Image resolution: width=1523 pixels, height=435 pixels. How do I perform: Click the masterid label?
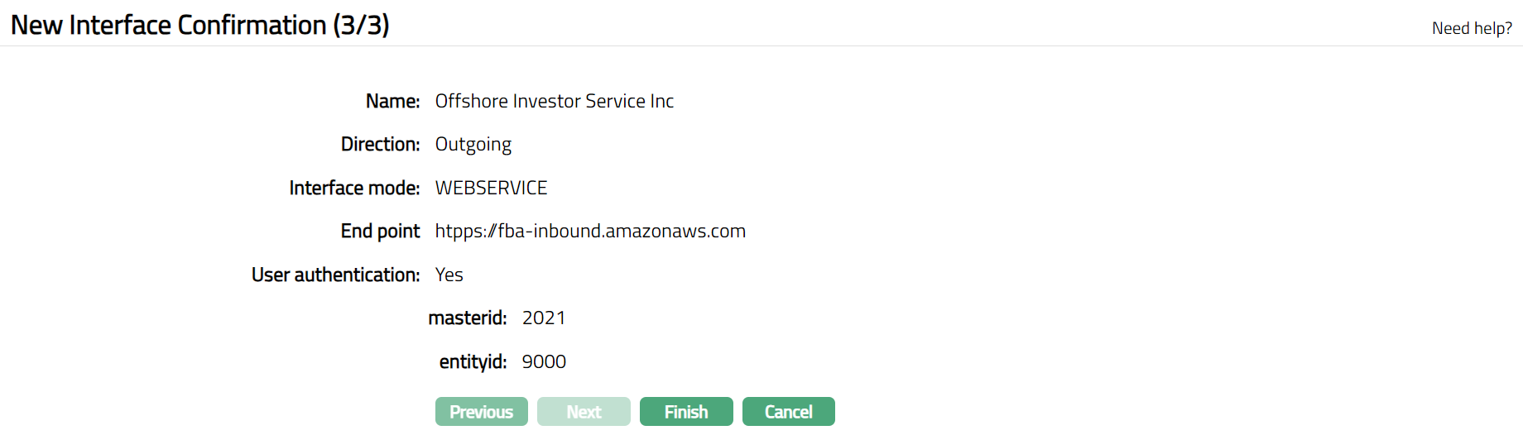468,318
